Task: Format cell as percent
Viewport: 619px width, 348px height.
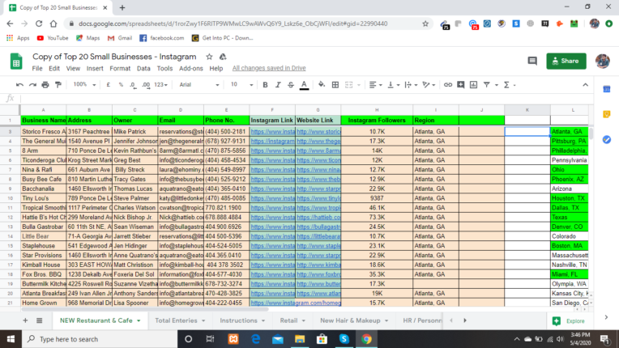Action: click(x=121, y=85)
